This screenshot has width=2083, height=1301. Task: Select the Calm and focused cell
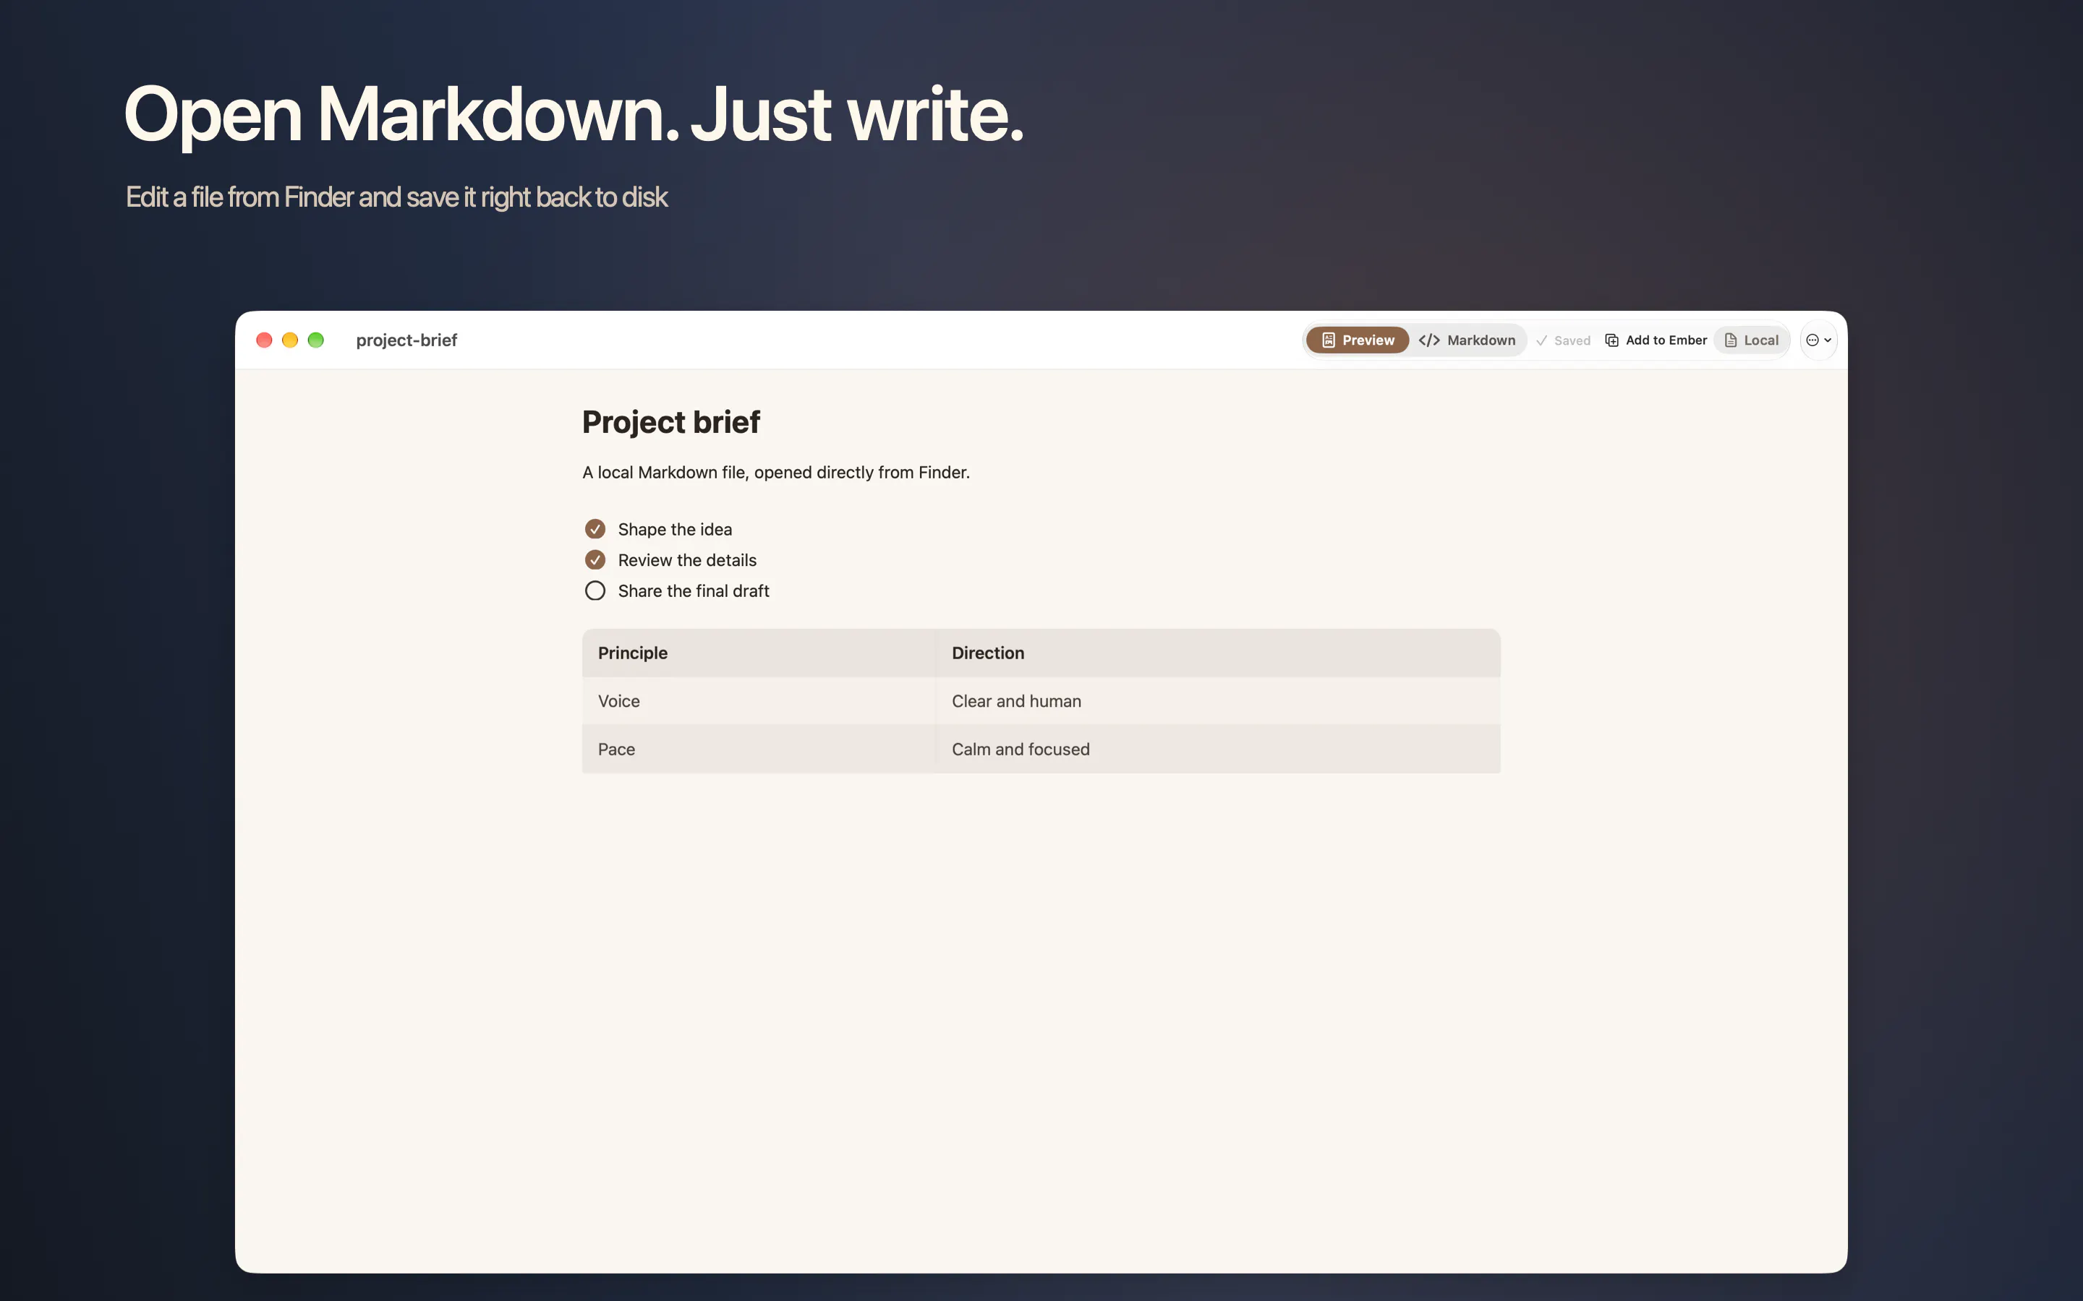[x=1218, y=750]
